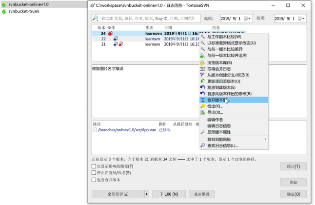Select svnbucket-onlinev1.0 folder name
315x205 pixels.
29,4
